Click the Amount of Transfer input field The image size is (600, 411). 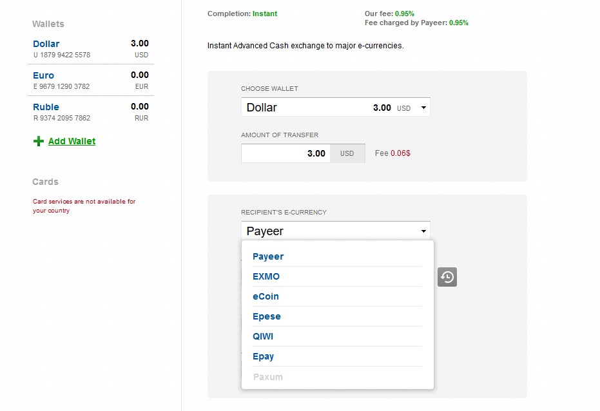point(285,153)
